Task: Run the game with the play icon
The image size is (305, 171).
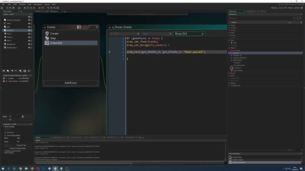Action: point(28,8)
